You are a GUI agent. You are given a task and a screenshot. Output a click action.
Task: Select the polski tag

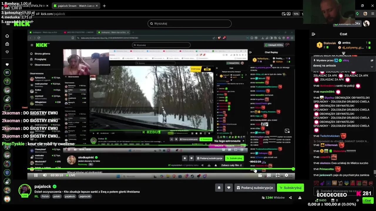57,196
